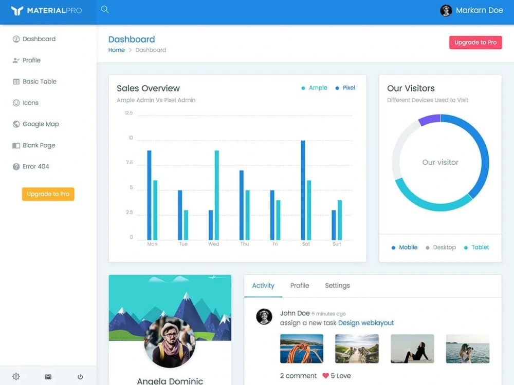Click the purple segment of the donut chart

pyautogui.click(x=429, y=119)
